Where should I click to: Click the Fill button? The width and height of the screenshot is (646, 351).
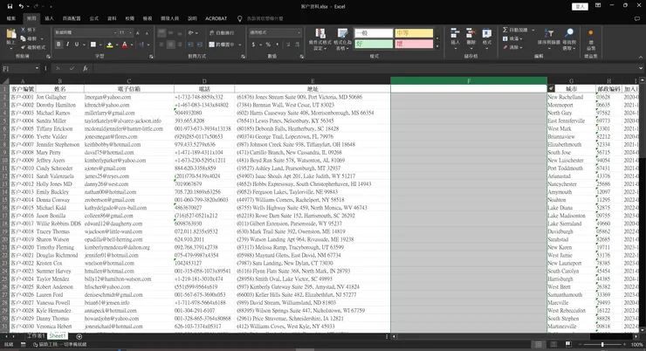[x=512, y=38]
